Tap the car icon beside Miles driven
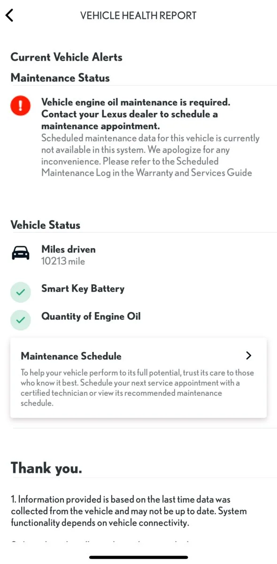Viewport: 277px width, 564px height. 20,253
